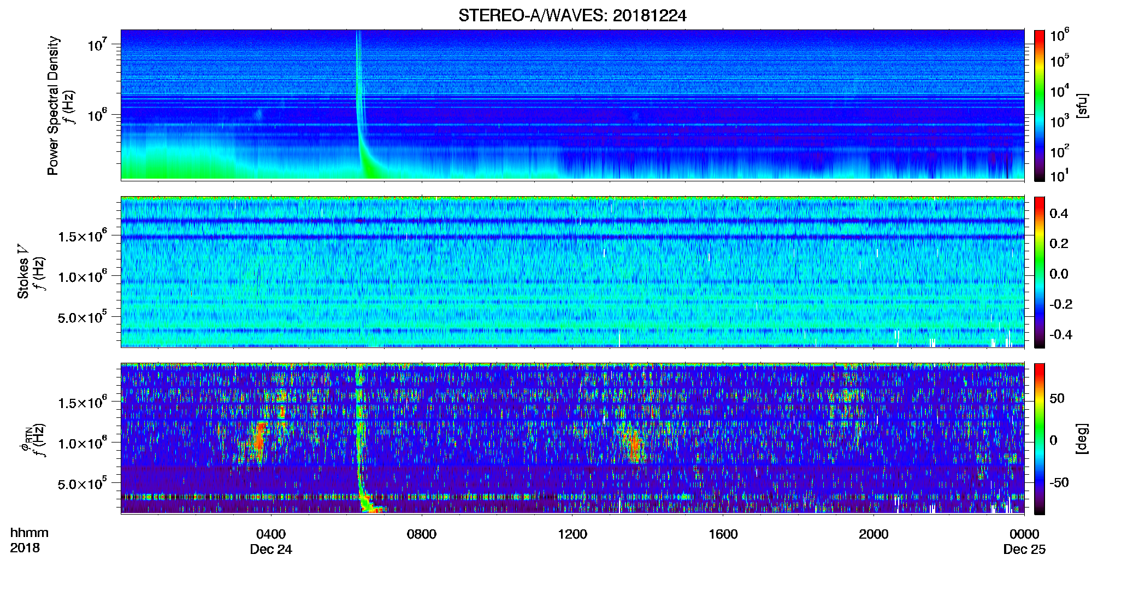Click the 2018 year label
This screenshot has width=1145, height=590.
[x=25, y=548]
